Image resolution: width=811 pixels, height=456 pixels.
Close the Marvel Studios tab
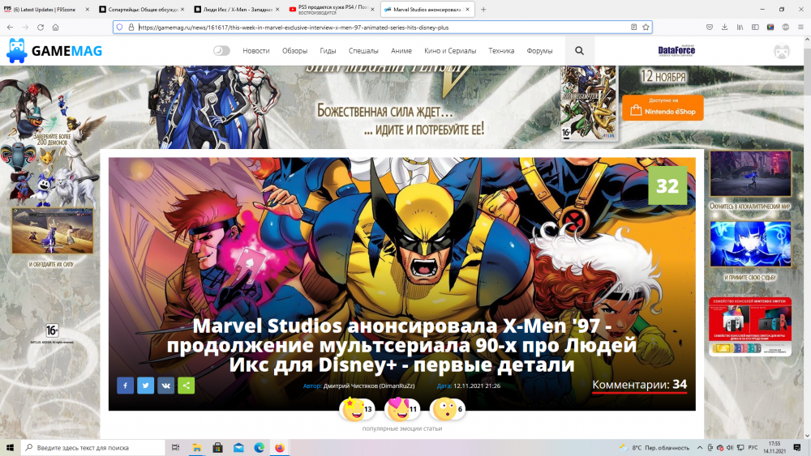[468, 9]
